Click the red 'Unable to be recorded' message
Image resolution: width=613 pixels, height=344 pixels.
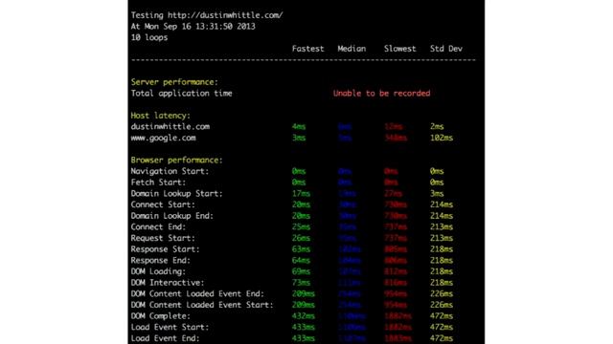pyautogui.click(x=381, y=94)
